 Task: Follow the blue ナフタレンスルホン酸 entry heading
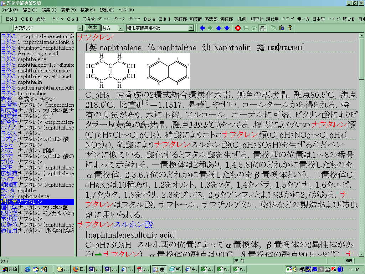(x=115, y=225)
